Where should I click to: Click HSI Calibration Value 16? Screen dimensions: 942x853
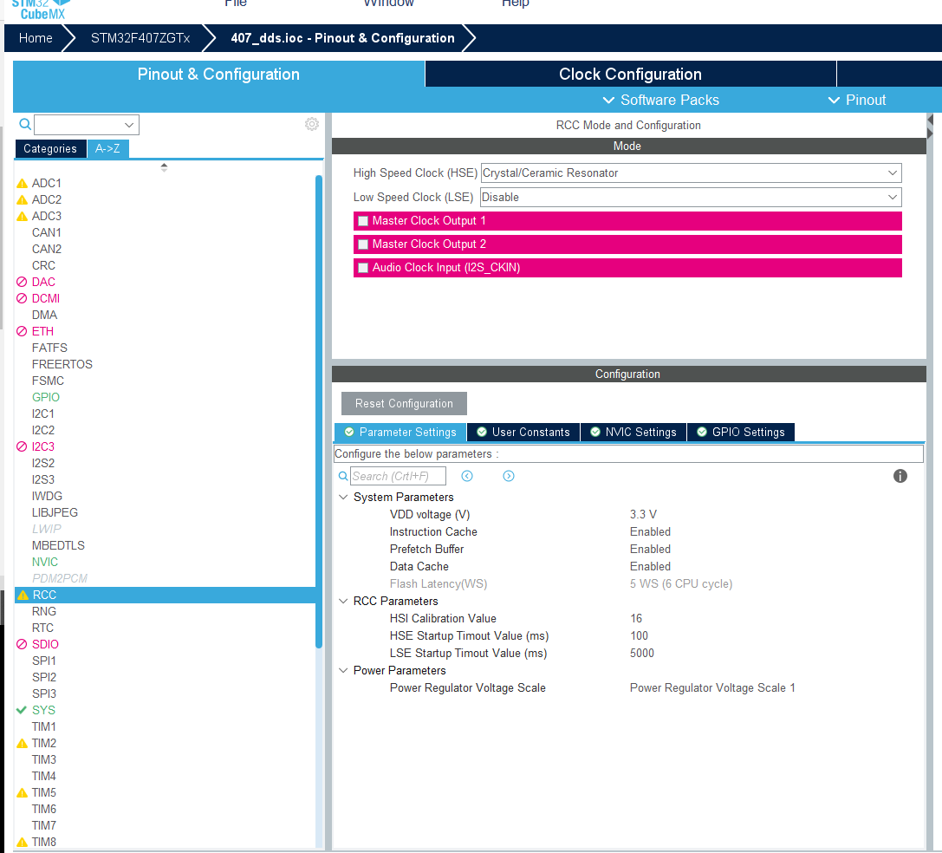pos(635,619)
